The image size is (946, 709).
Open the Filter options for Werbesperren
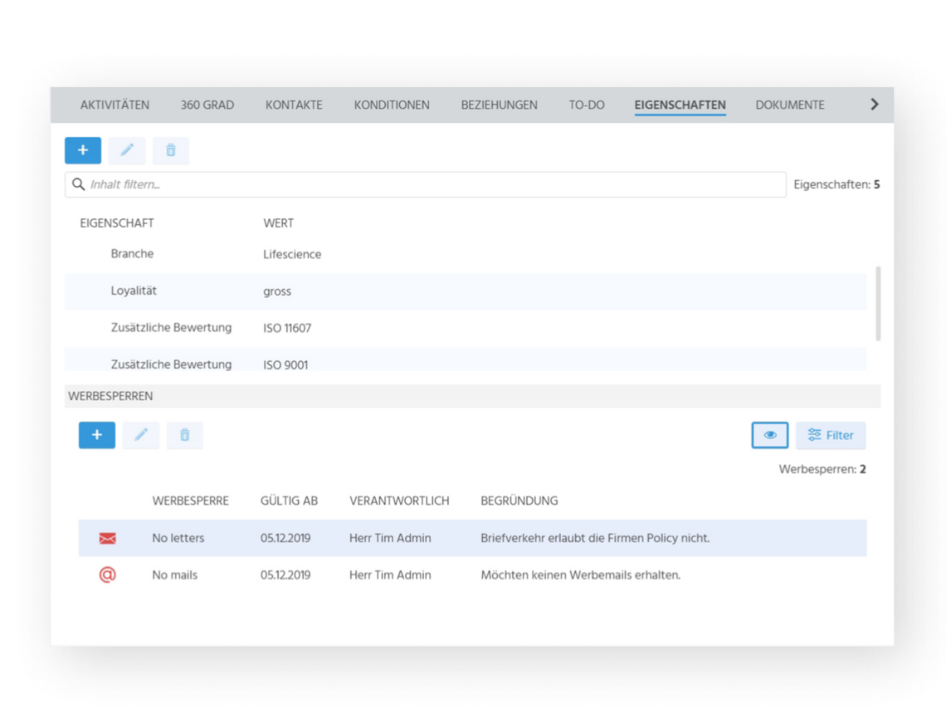[x=831, y=435]
